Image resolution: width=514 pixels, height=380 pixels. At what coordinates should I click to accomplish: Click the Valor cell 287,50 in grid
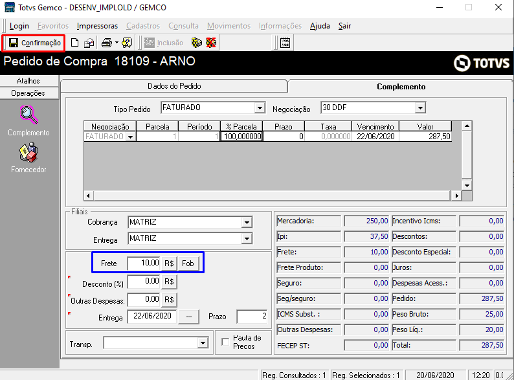pyautogui.click(x=425, y=137)
